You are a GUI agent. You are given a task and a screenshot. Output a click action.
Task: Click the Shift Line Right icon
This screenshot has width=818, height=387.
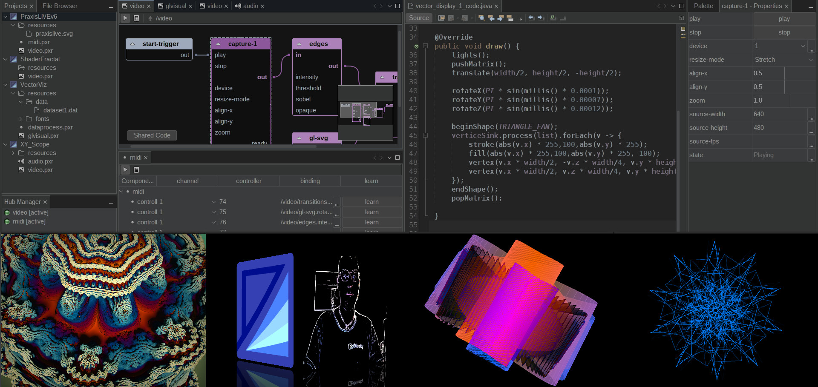541,18
